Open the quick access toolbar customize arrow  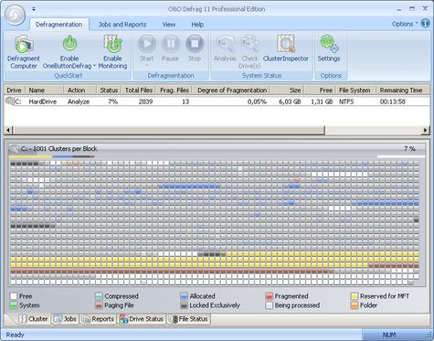34,9
